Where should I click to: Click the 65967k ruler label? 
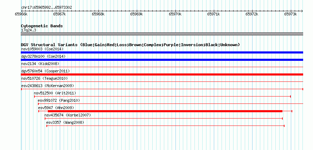pyautogui.click(x=59, y=14)
